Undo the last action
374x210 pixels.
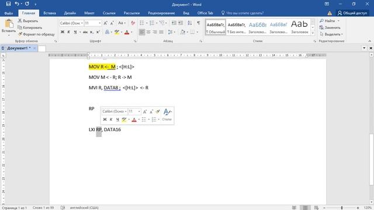click(17, 4)
